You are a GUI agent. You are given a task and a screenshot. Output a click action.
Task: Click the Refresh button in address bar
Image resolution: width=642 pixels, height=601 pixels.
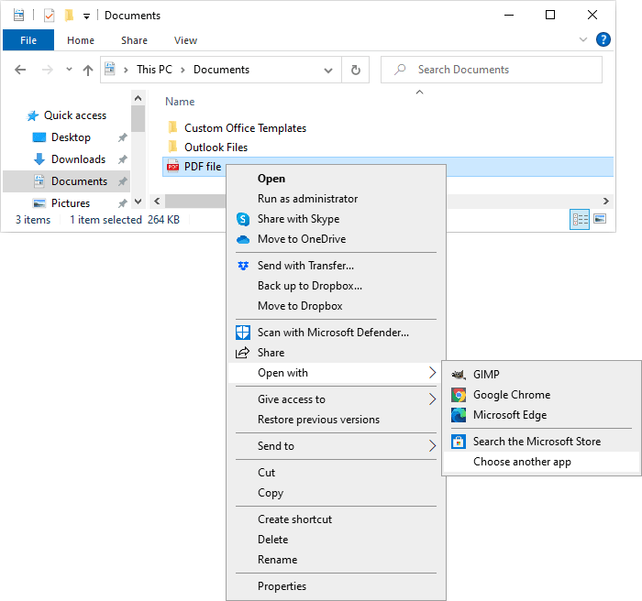pyautogui.click(x=356, y=70)
